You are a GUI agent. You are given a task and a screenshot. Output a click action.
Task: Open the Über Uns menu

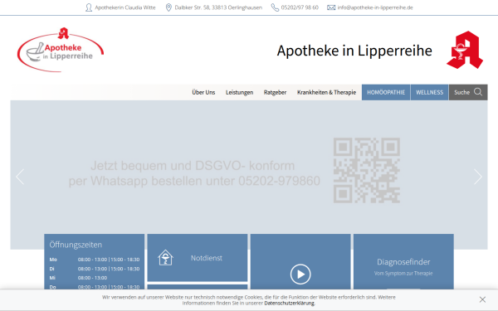pos(203,92)
